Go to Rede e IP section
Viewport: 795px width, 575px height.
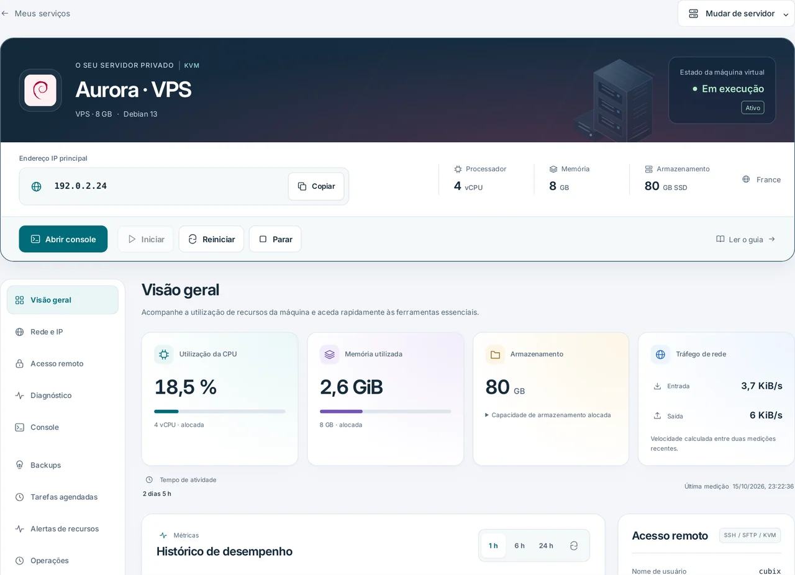click(63, 332)
